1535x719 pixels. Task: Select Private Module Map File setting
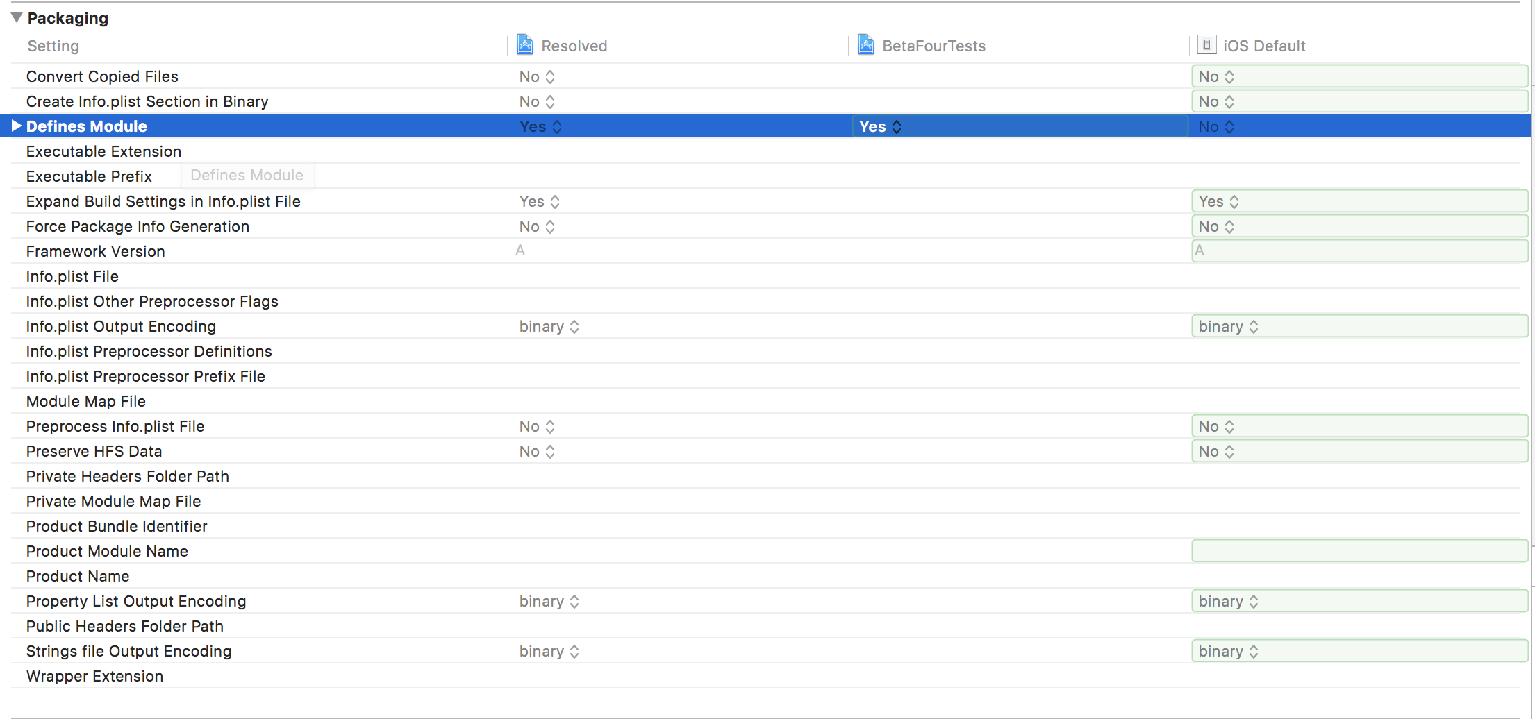tap(113, 501)
